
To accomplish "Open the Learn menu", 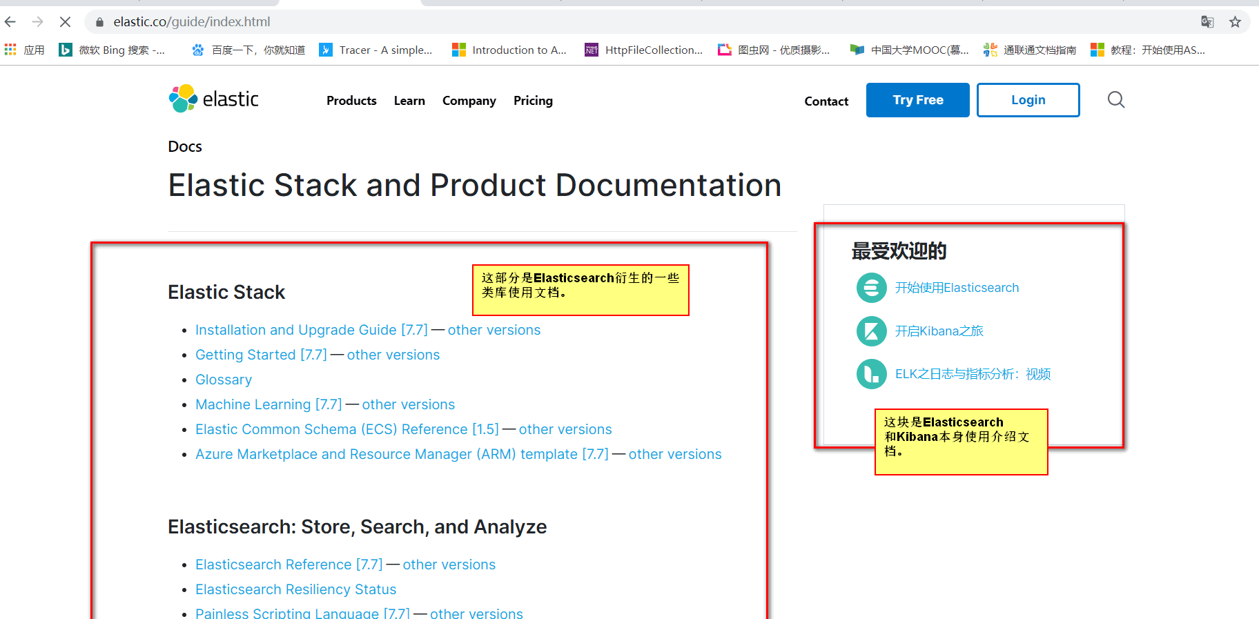I will (x=409, y=101).
